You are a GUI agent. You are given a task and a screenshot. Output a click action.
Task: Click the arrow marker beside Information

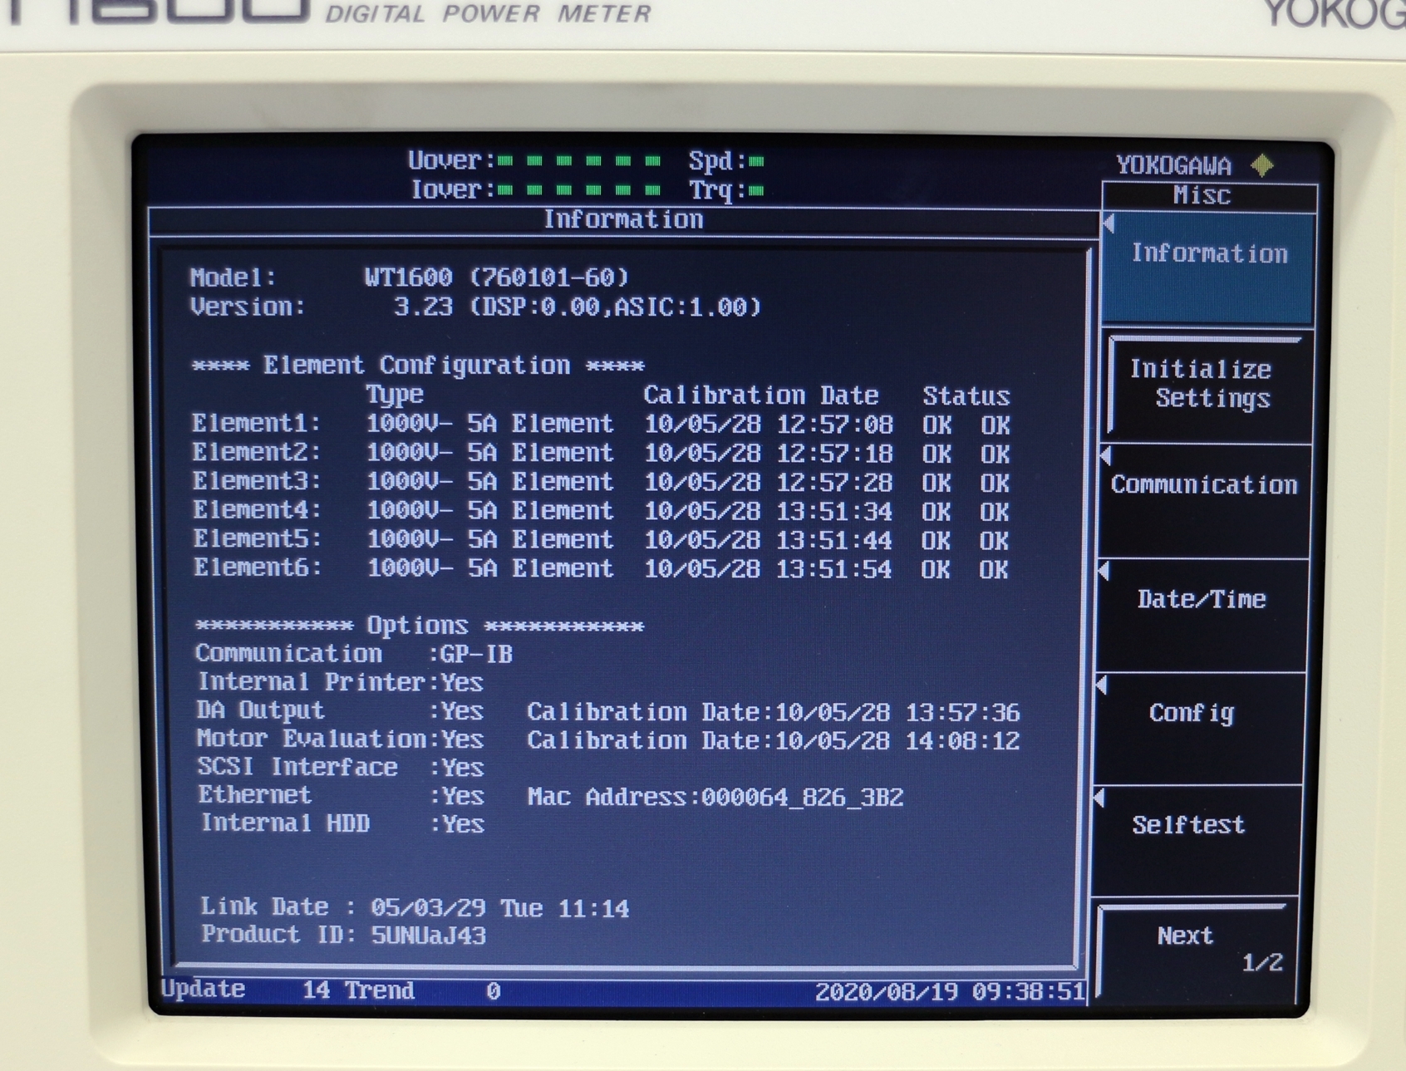(1109, 224)
